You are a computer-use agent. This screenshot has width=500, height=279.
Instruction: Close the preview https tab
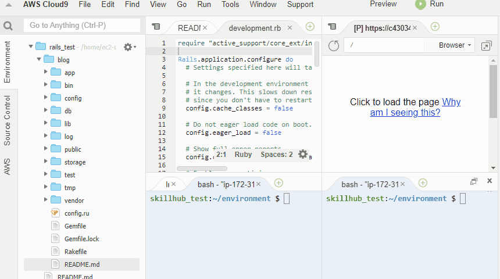point(415,28)
